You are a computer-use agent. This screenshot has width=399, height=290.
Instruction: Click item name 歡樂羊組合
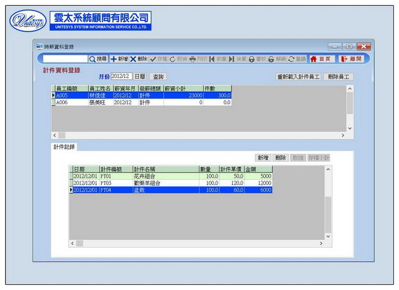pyautogui.click(x=147, y=183)
